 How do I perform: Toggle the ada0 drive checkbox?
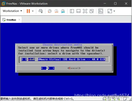coord(24,59)
